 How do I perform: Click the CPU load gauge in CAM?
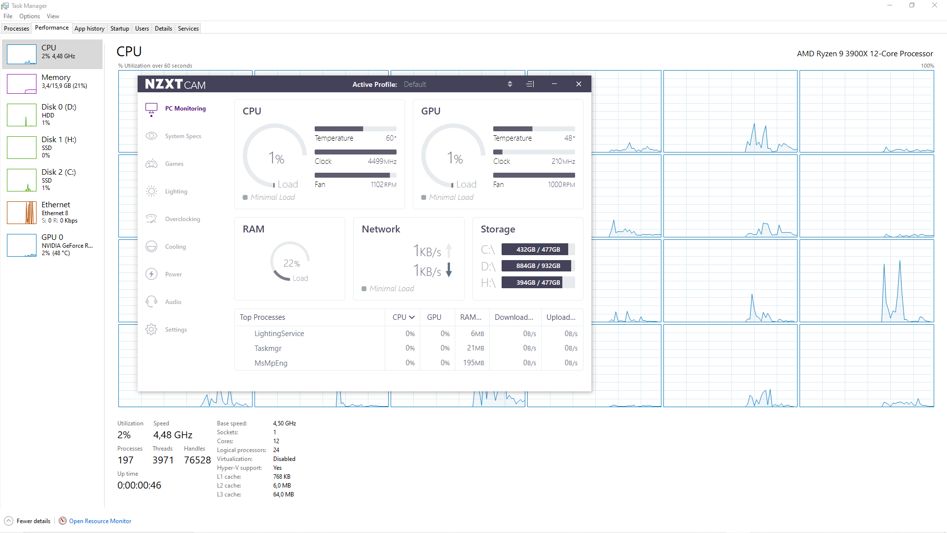275,156
